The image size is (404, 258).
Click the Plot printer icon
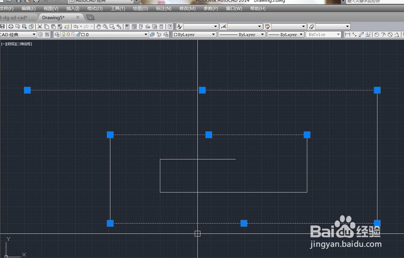point(11,26)
